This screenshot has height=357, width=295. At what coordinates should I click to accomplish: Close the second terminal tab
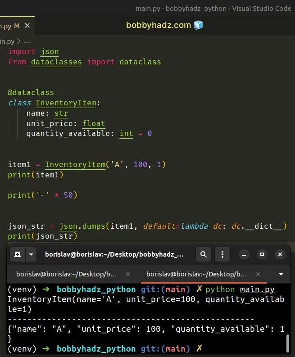(258, 274)
